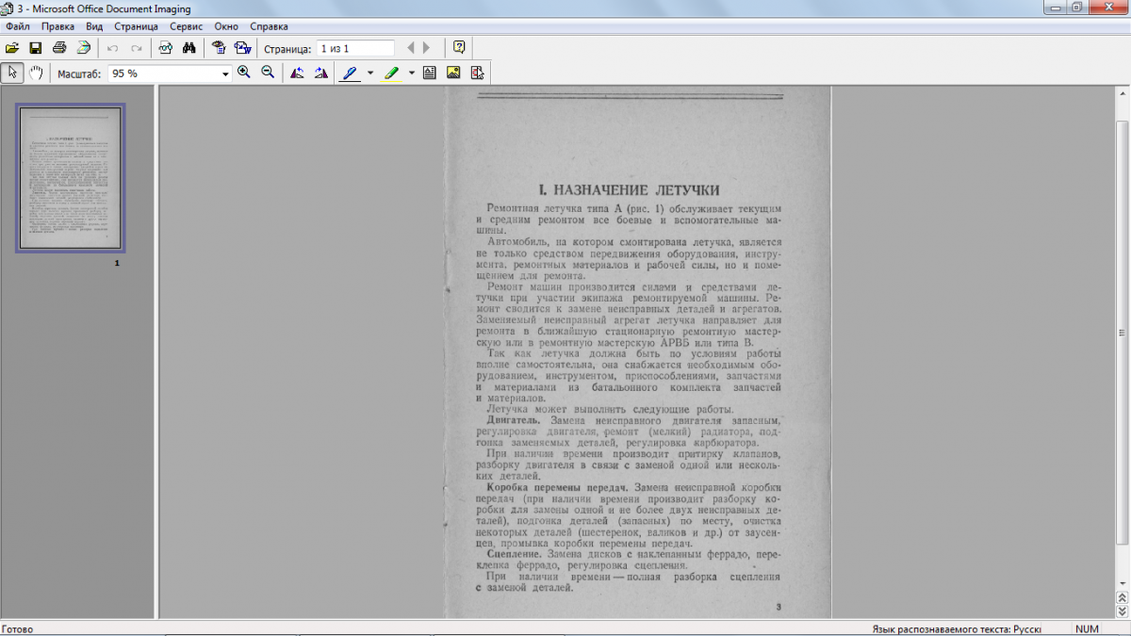
Task: Open the Сервис menu
Action: 186,26
